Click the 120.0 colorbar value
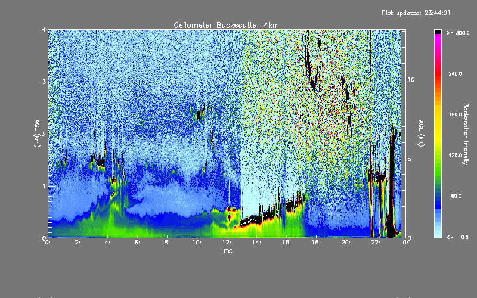 pos(456,156)
